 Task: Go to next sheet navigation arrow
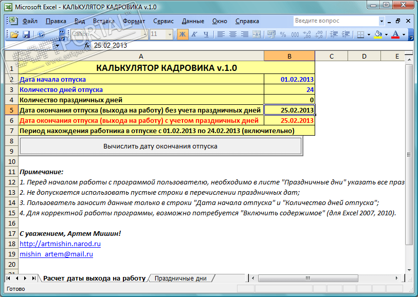click(25, 278)
